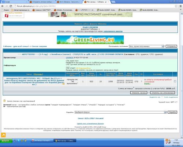Click the browser back arrow

pos(3,6)
